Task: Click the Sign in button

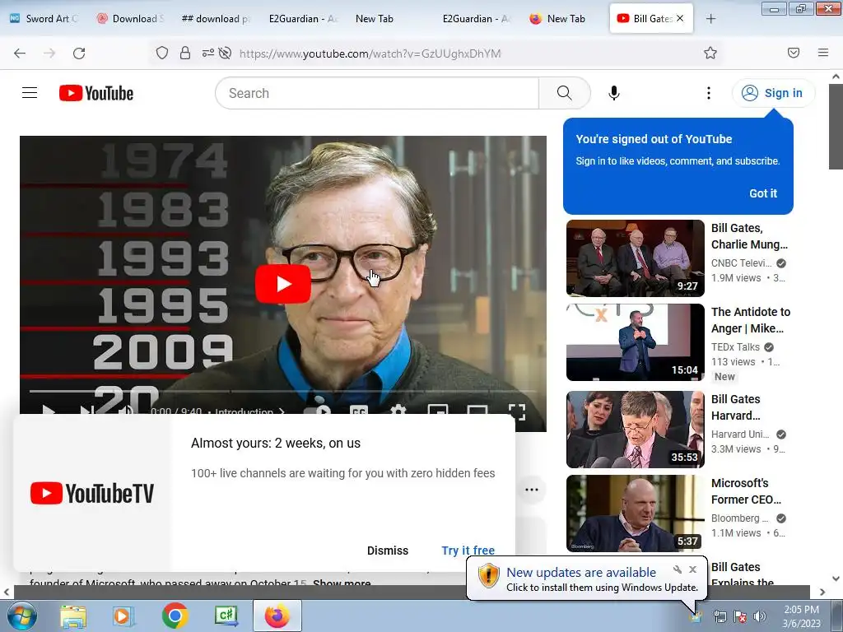Action: click(x=773, y=93)
